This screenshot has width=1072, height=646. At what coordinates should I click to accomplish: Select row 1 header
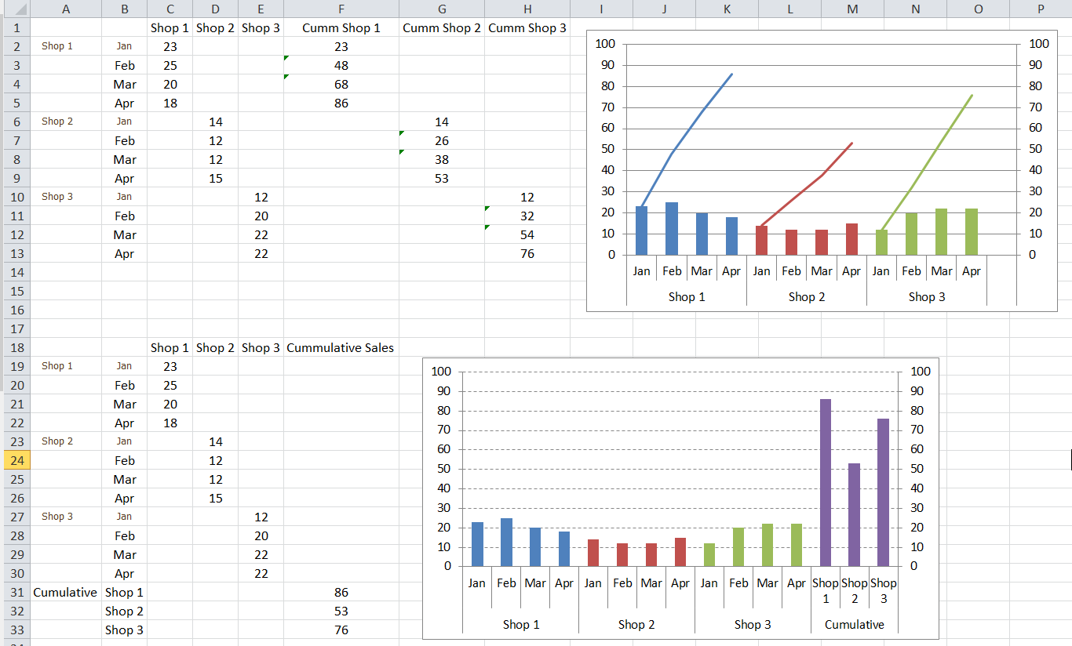(15, 28)
